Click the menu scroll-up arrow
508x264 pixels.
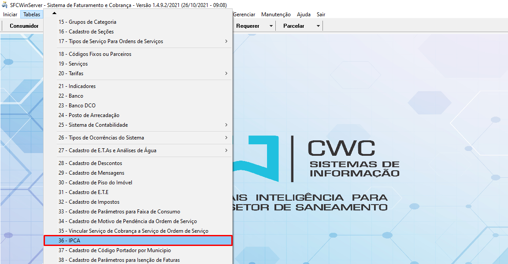click(54, 13)
